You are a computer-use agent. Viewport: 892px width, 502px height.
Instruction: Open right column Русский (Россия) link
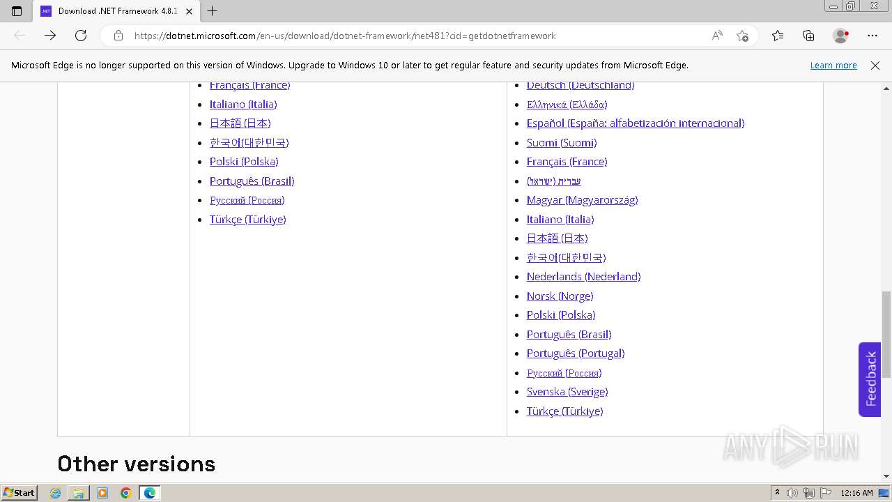[564, 372]
